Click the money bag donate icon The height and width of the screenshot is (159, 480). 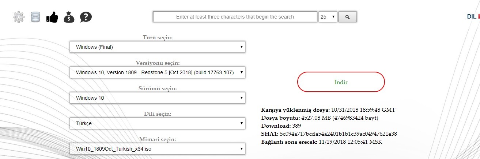[69, 17]
